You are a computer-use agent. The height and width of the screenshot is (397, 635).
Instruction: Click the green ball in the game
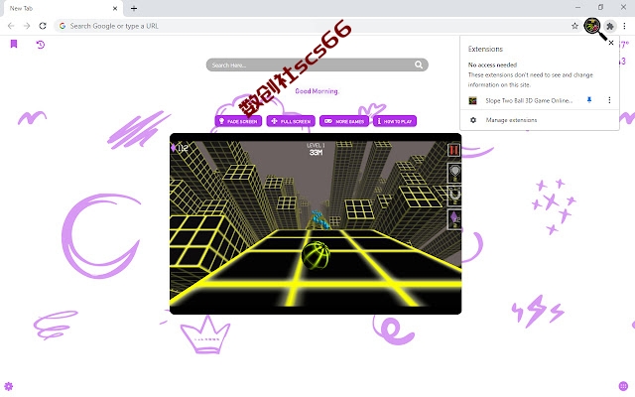coord(316,255)
